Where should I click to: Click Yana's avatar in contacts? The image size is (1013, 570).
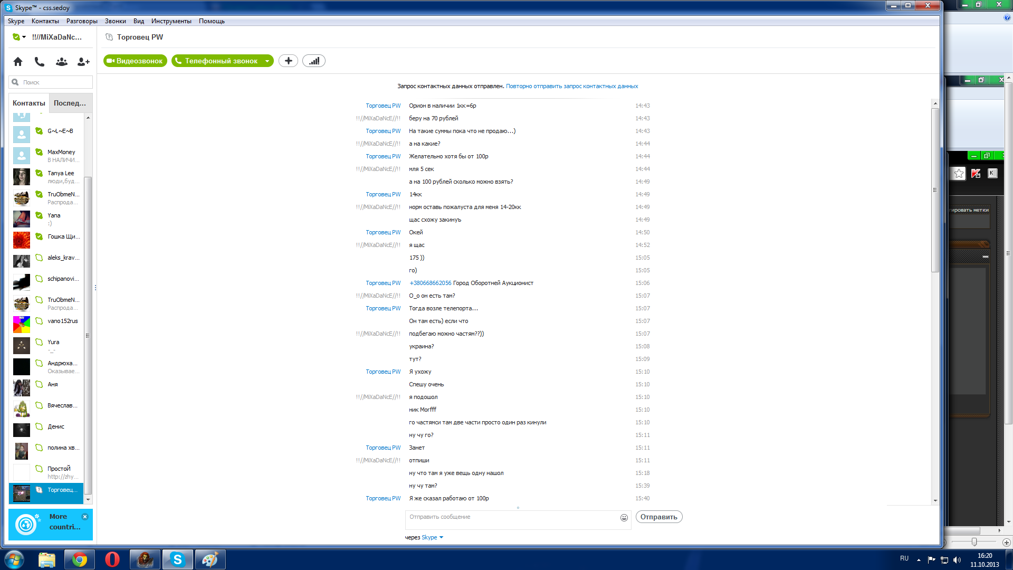[22, 219]
